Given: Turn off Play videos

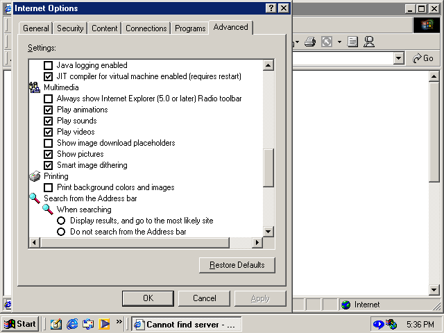Looking at the screenshot, I should [48, 132].
